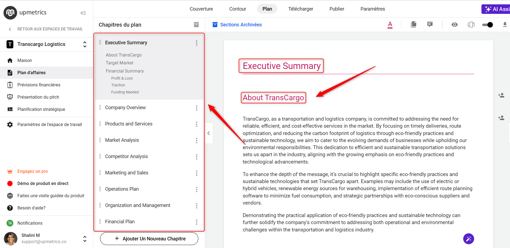The height and width of the screenshot is (248, 510).
Task: Select the Plan tab
Action: click(x=267, y=9)
